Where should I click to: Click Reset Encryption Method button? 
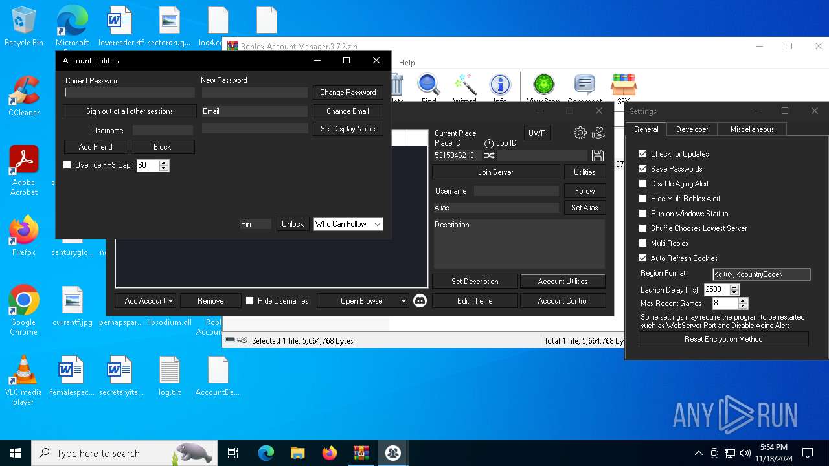723,339
